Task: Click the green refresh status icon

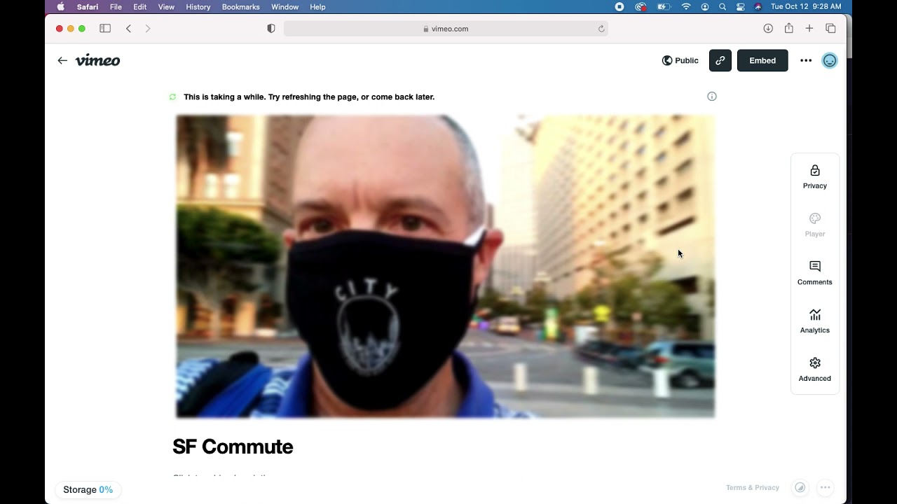Action: tap(172, 97)
